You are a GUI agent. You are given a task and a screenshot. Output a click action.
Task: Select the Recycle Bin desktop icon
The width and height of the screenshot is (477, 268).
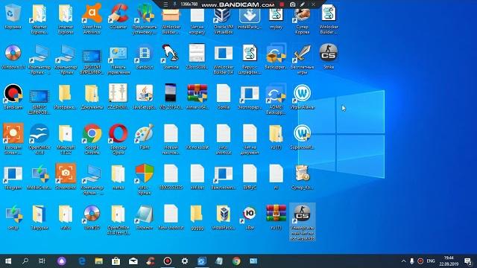13,17
